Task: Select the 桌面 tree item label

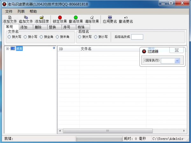Action: point(19,49)
